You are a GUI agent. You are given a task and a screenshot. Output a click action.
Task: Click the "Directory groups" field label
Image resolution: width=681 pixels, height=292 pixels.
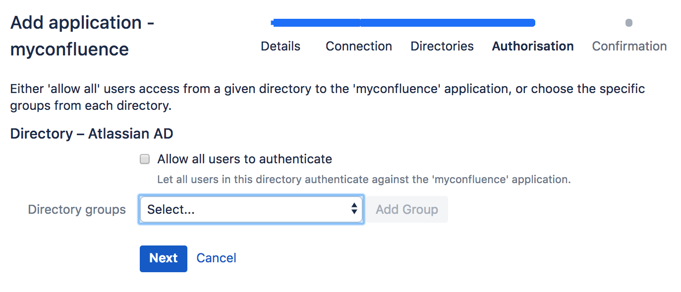(x=77, y=209)
